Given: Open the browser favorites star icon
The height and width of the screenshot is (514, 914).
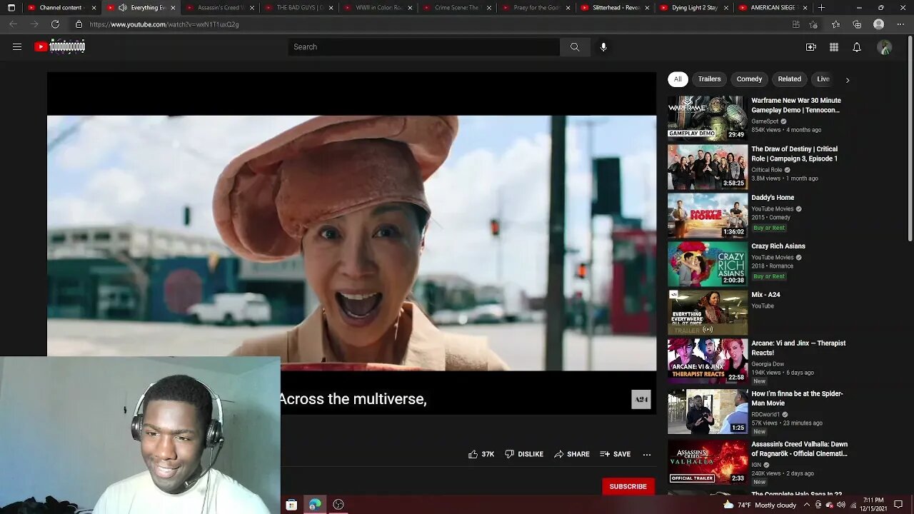Looking at the screenshot, I should click(836, 24).
